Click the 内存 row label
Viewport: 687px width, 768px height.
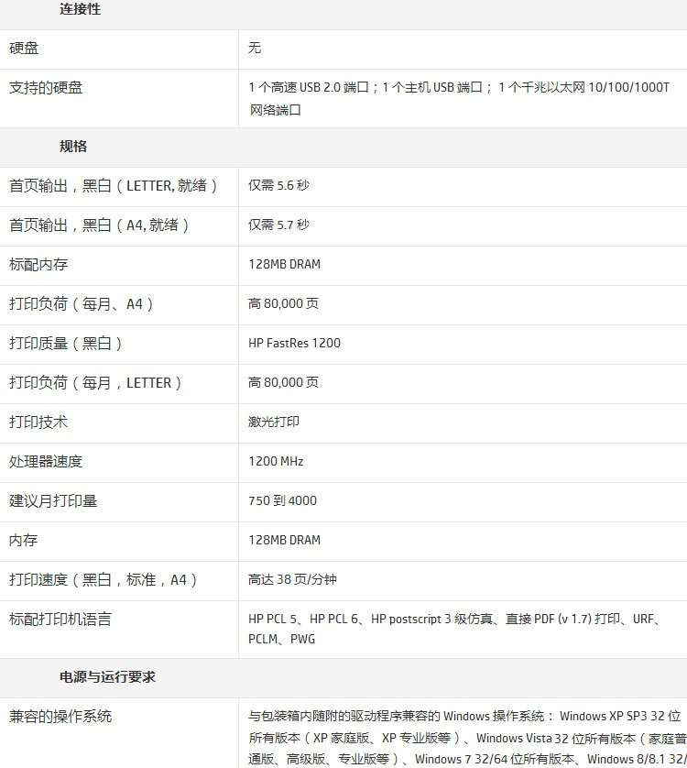[x=24, y=540]
